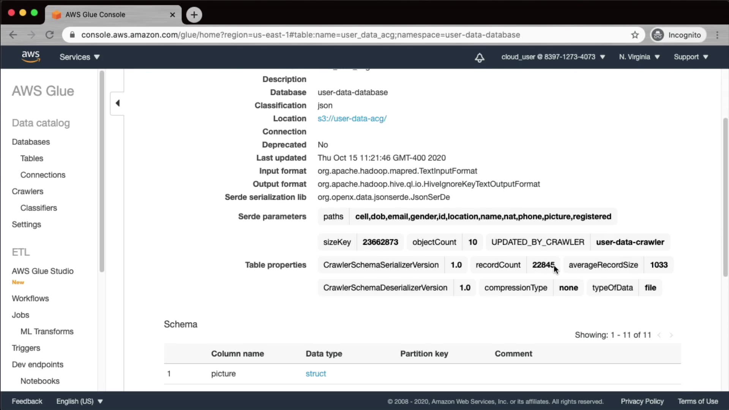
Task: Open the N. Virginia region selector
Action: pyautogui.click(x=639, y=57)
